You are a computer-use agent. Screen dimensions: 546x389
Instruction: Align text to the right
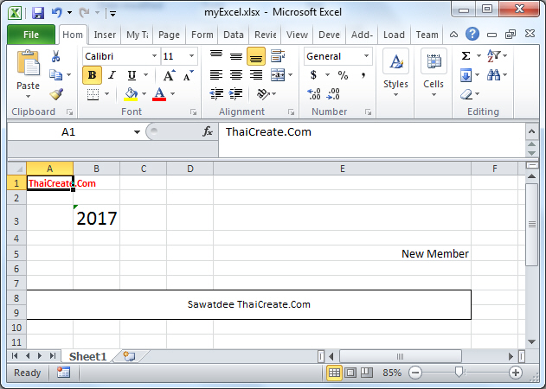[x=256, y=75]
